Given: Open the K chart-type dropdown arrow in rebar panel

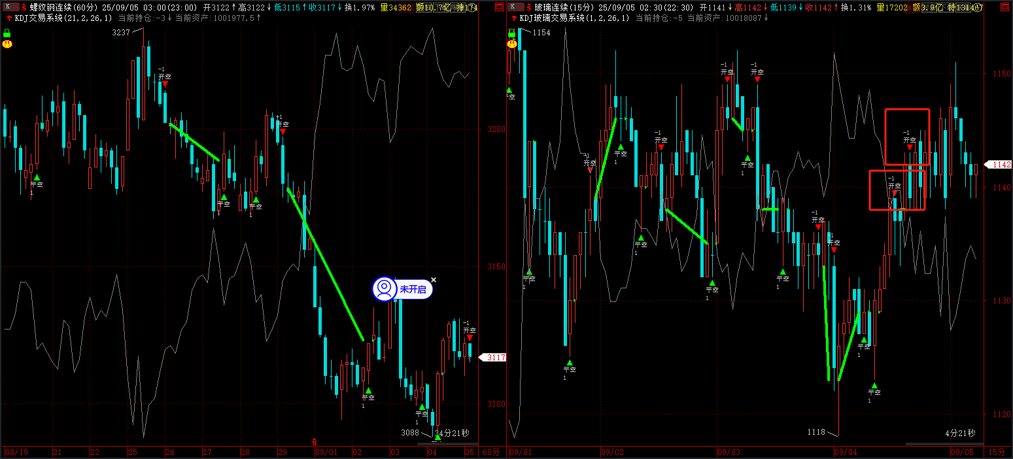Looking at the screenshot, I should click(x=16, y=7).
